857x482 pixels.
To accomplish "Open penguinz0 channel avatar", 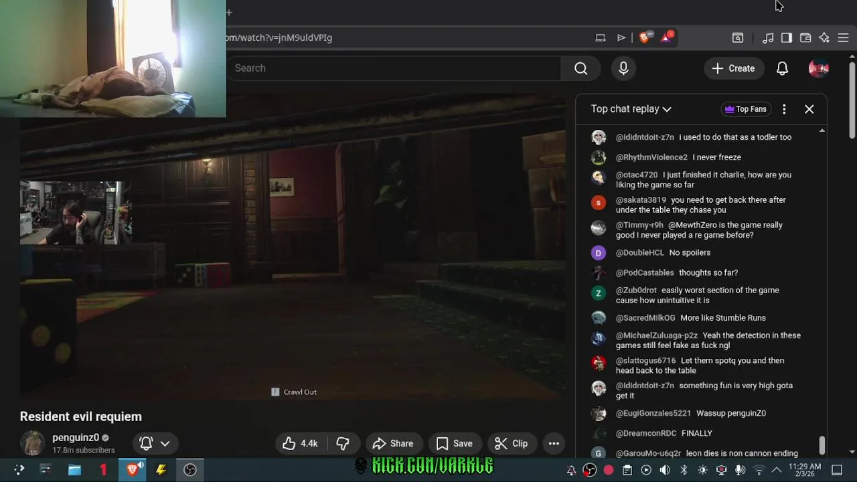I will pos(32,443).
